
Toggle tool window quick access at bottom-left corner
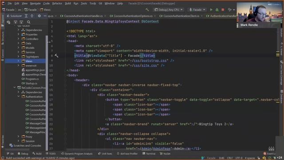point(3,158)
